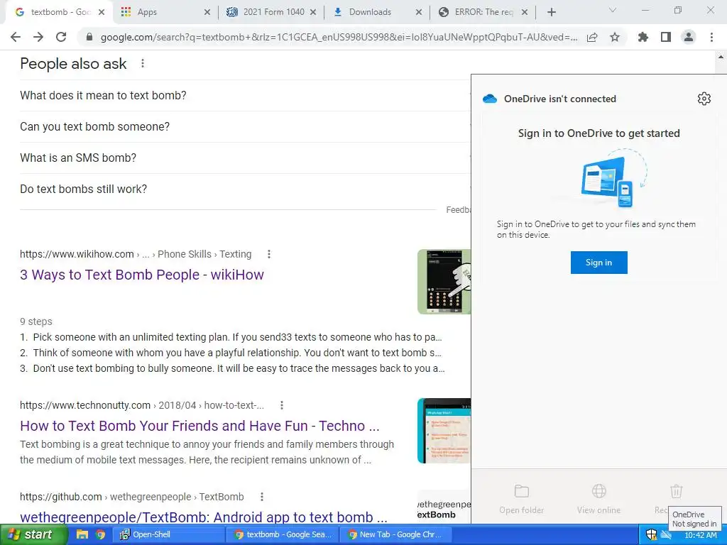Open a new browser tab
Viewport: 727px width, 545px height.
coord(551,12)
